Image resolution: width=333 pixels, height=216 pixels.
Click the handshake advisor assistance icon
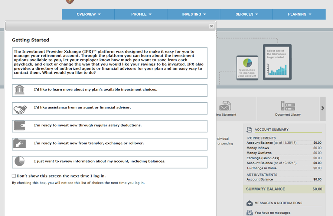point(20,108)
